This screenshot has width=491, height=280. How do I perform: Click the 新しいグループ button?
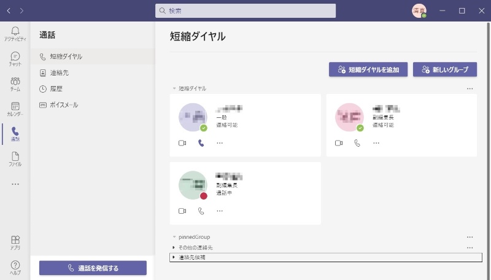445,70
